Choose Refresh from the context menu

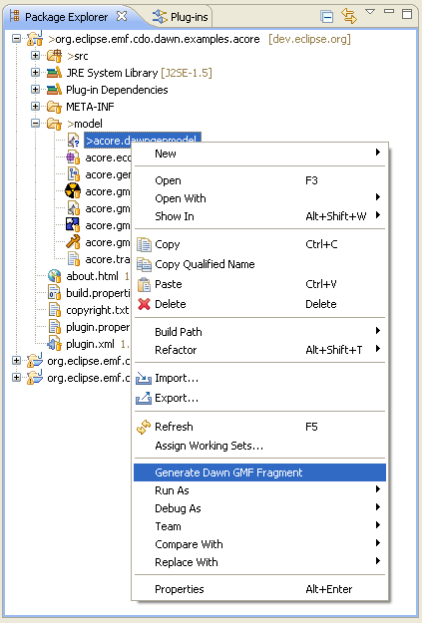tap(259, 427)
